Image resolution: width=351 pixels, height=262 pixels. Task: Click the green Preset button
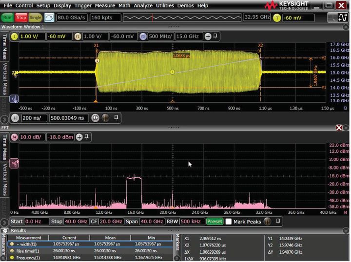214,221
